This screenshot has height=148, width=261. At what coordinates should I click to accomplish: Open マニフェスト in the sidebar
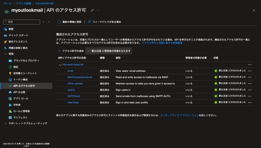(x=20, y=117)
